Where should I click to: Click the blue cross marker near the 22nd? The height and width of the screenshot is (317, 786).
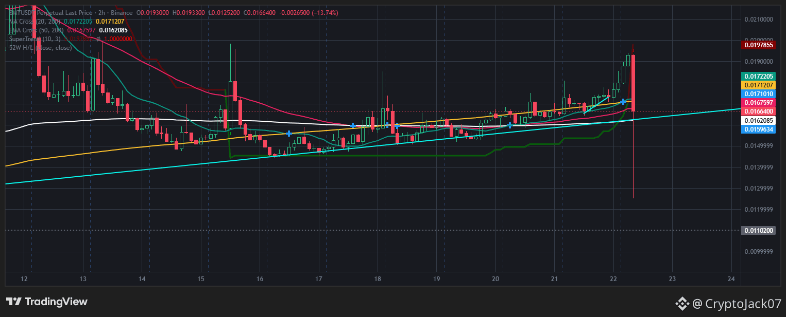point(623,102)
